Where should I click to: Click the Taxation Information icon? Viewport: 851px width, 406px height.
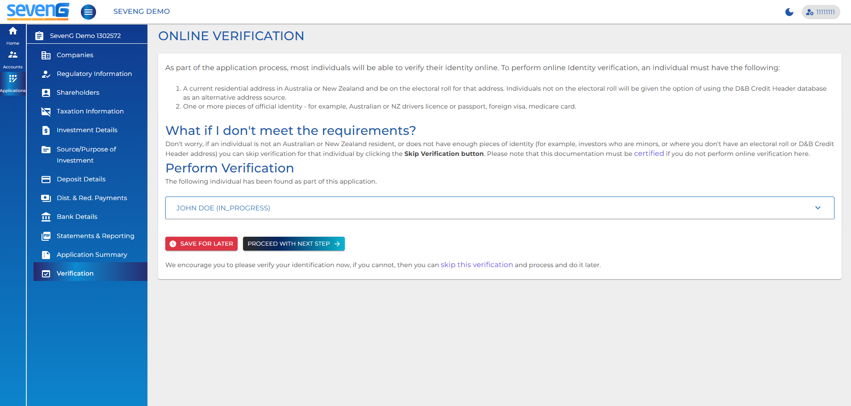tap(46, 111)
